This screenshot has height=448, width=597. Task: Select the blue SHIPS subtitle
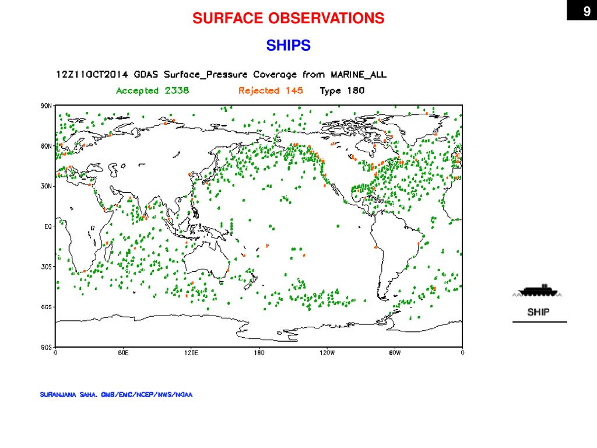pyautogui.click(x=288, y=45)
